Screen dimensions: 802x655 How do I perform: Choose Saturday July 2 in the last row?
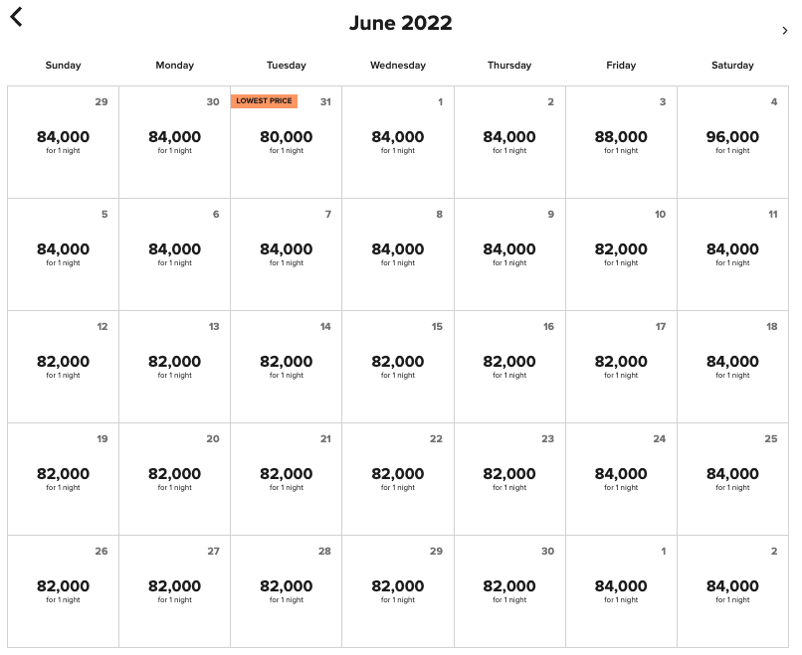click(732, 591)
